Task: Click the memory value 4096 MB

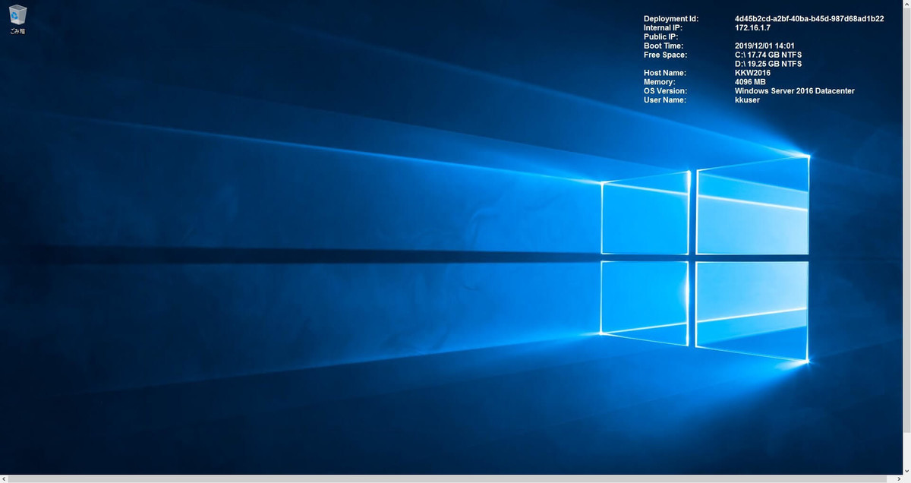Action: (x=750, y=82)
